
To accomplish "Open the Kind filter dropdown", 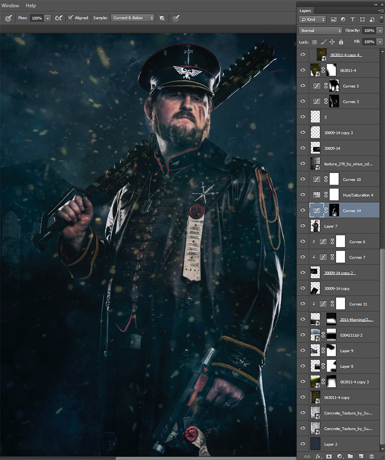I will point(312,19).
